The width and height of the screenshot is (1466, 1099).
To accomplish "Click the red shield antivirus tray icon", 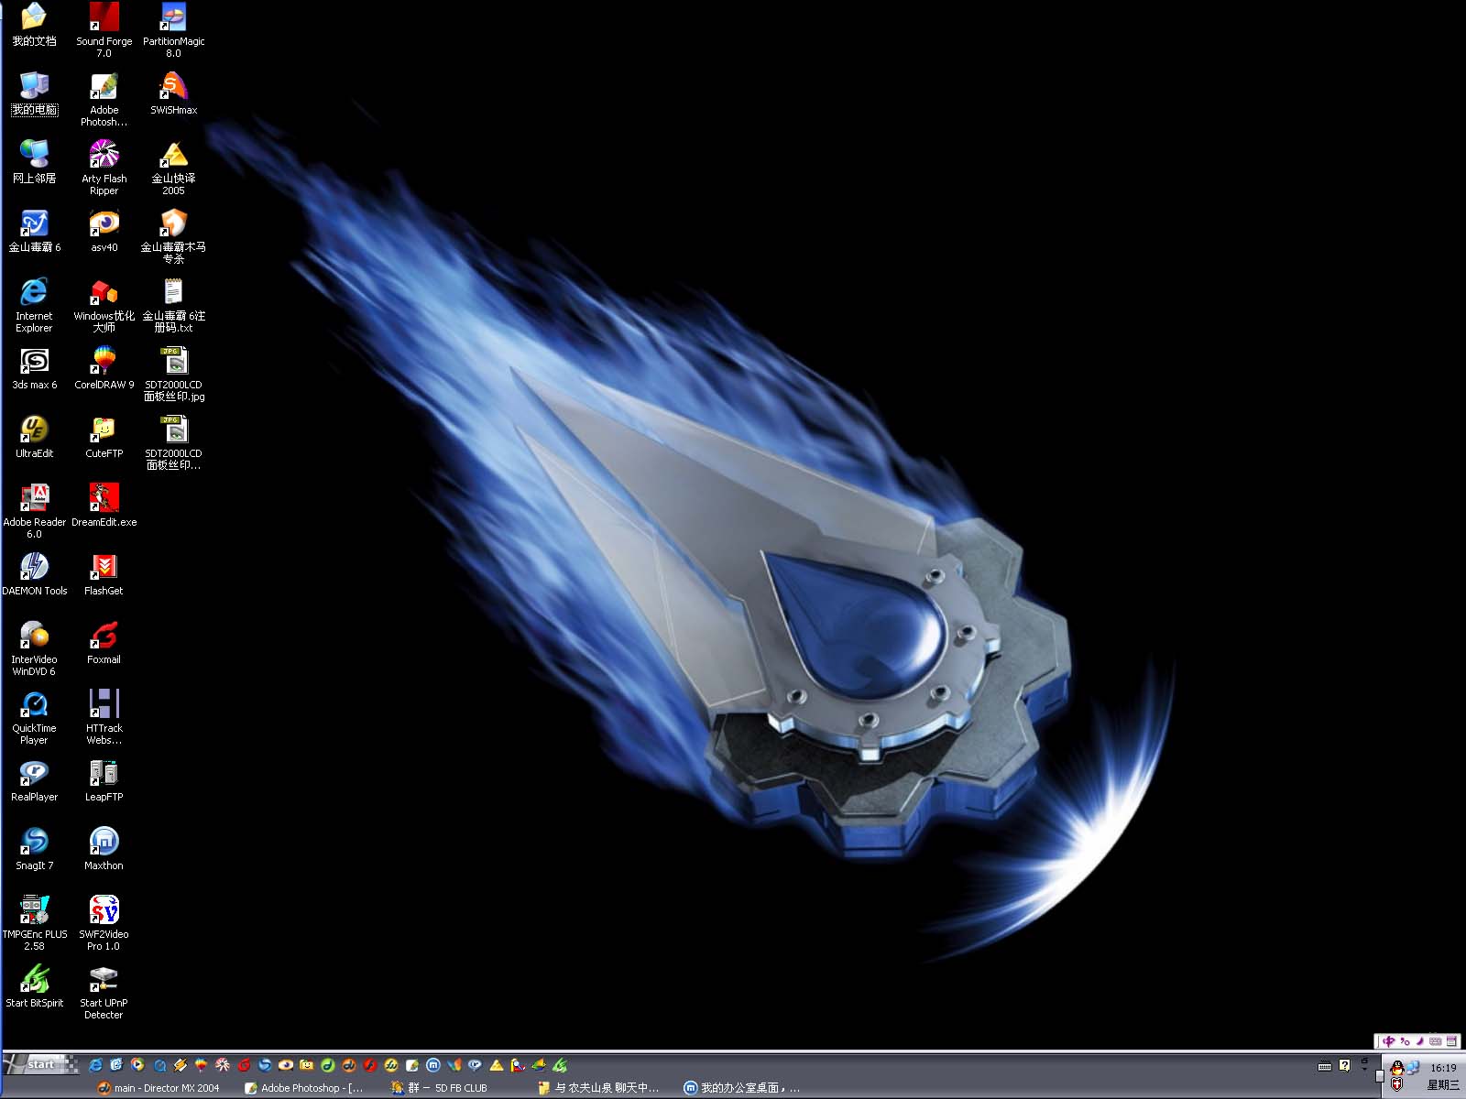I will [x=1397, y=1084].
